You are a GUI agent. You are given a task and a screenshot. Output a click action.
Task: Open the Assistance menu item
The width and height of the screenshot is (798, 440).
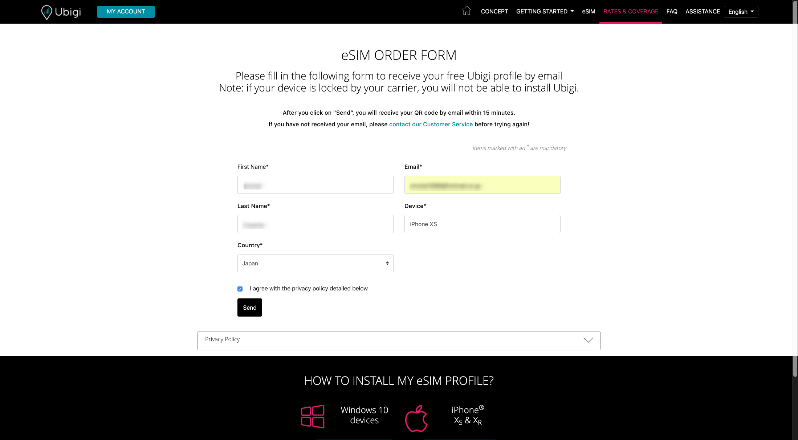(703, 12)
